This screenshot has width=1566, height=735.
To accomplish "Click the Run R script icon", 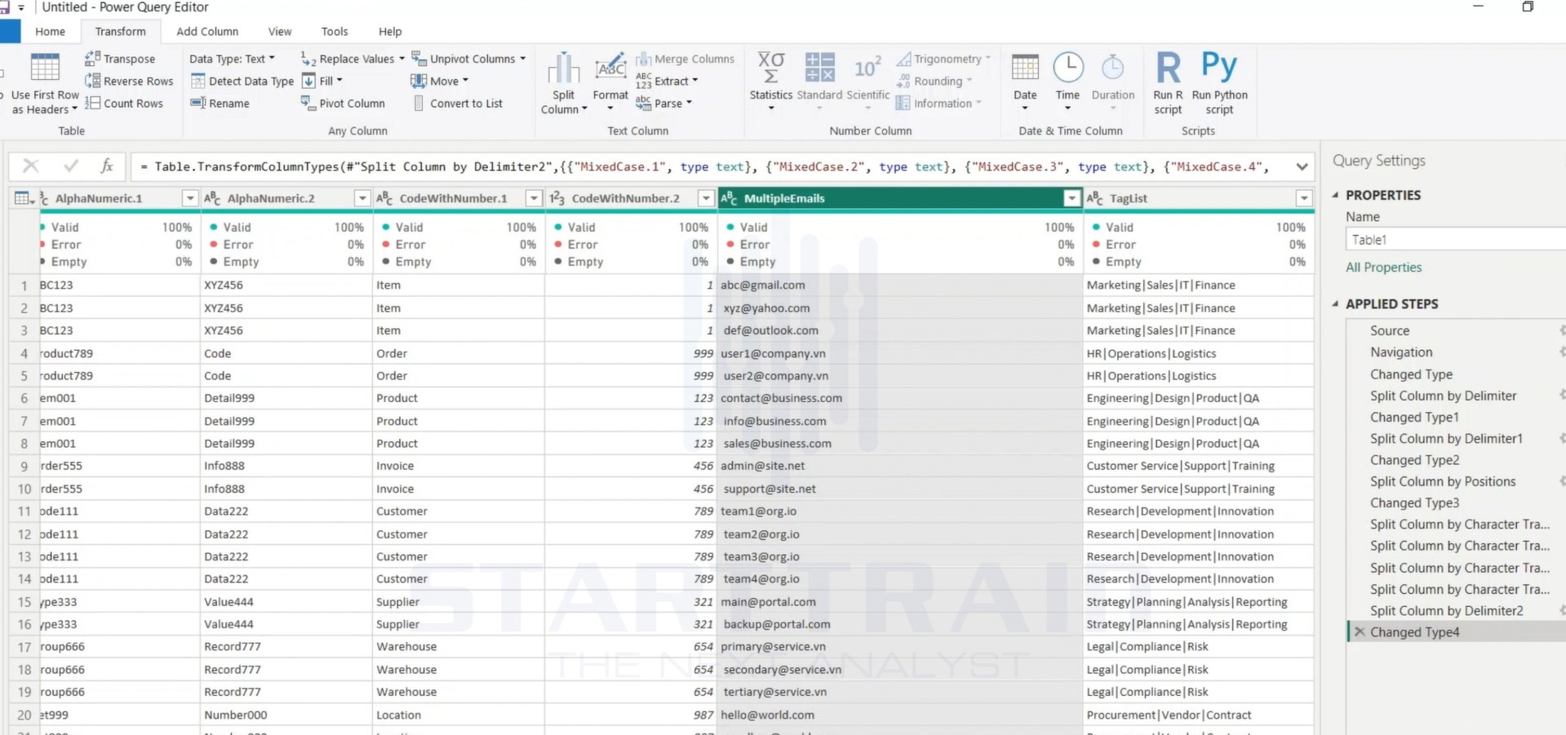I will (1168, 68).
